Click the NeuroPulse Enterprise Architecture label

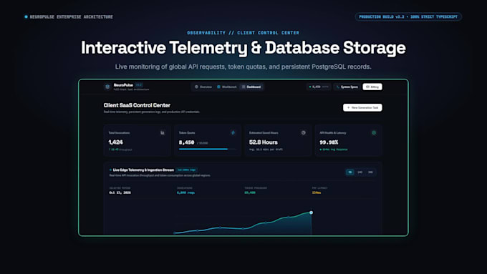point(71,16)
